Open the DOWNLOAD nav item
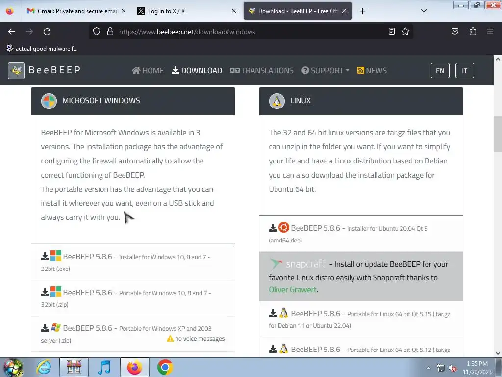 pos(197,70)
